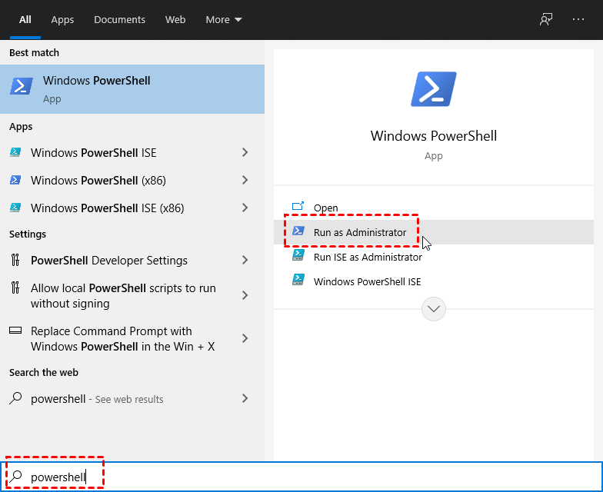Switch to the Documents tab
This screenshot has width=603, height=492.
point(119,19)
